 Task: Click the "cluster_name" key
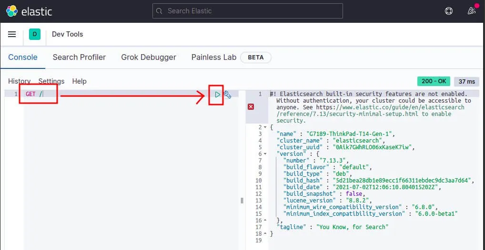pos(299,140)
